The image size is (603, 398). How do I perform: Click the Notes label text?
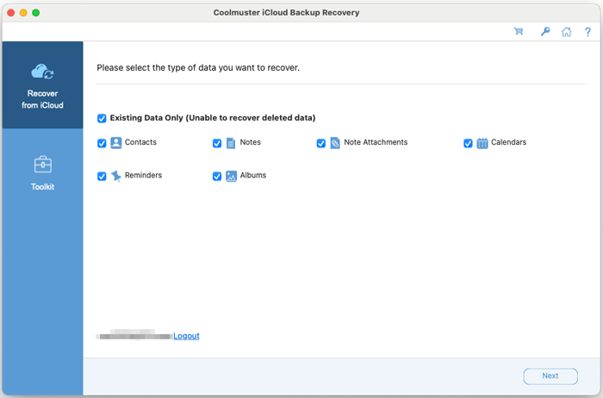coord(251,142)
